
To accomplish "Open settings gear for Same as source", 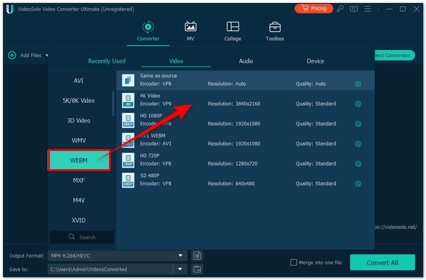I will point(358,84).
